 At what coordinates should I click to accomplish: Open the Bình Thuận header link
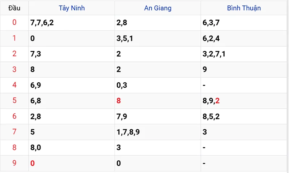(244, 8)
